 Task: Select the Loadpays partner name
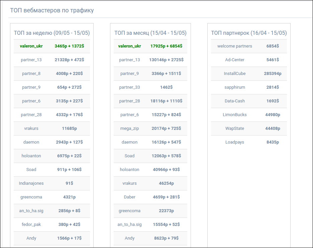tap(234, 142)
